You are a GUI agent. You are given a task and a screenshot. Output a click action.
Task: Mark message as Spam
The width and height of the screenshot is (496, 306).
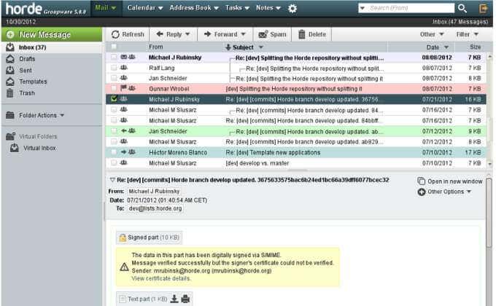click(272, 34)
